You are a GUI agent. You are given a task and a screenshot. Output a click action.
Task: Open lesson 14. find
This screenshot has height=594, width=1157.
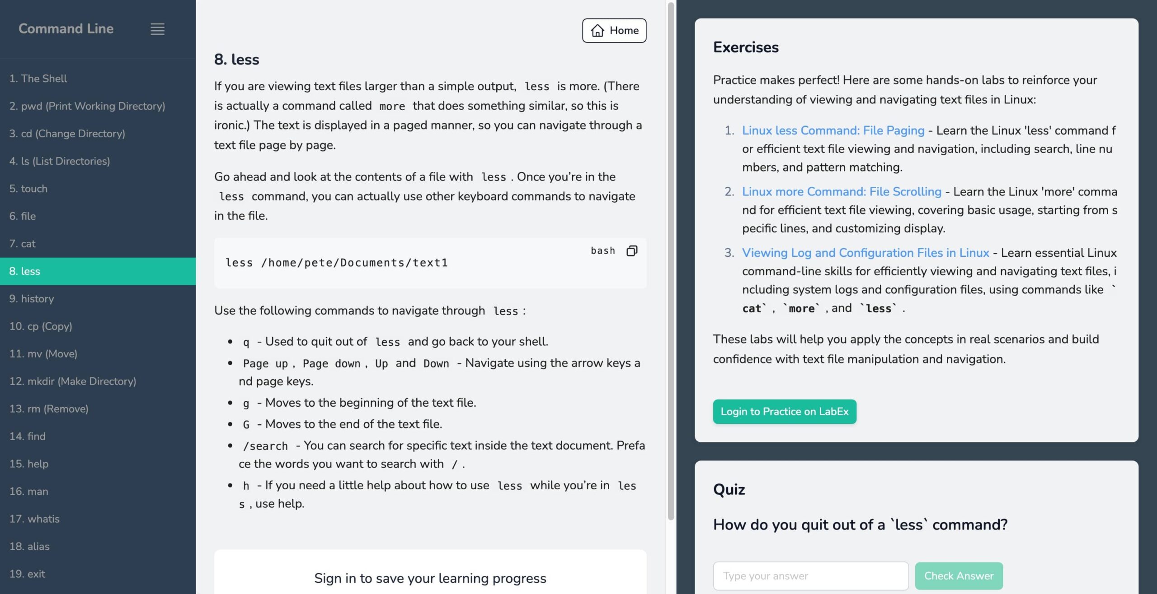(x=28, y=436)
